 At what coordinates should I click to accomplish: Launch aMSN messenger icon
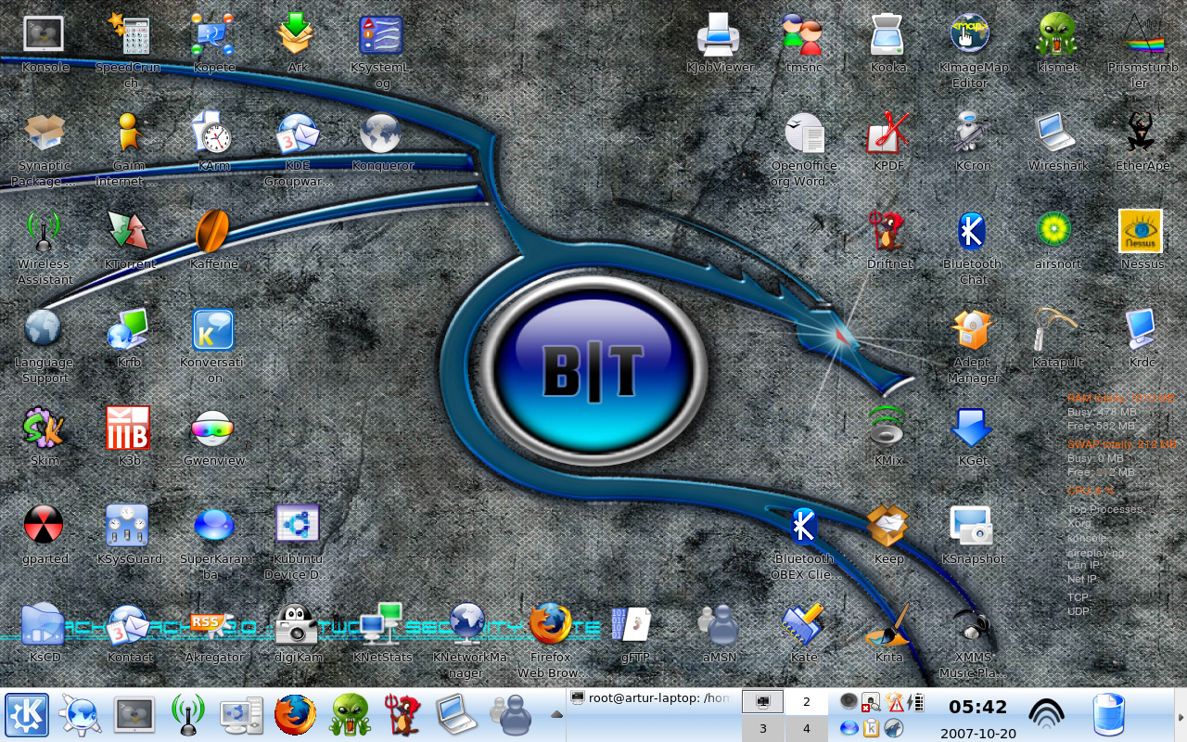(x=719, y=623)
